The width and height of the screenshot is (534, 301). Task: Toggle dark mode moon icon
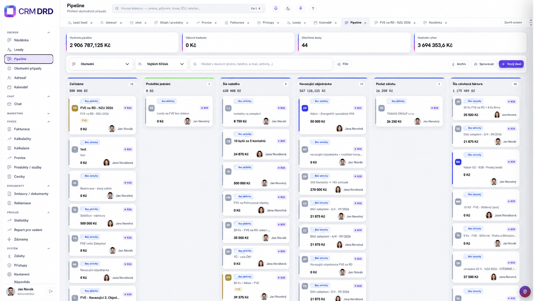click(288, 9)
